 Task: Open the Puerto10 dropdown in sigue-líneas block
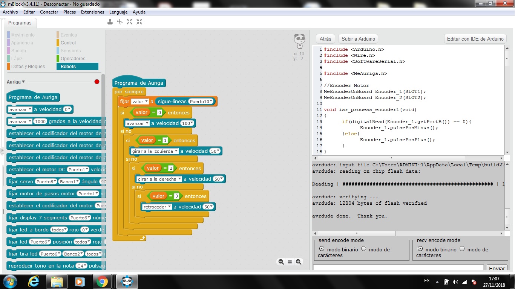201,102
